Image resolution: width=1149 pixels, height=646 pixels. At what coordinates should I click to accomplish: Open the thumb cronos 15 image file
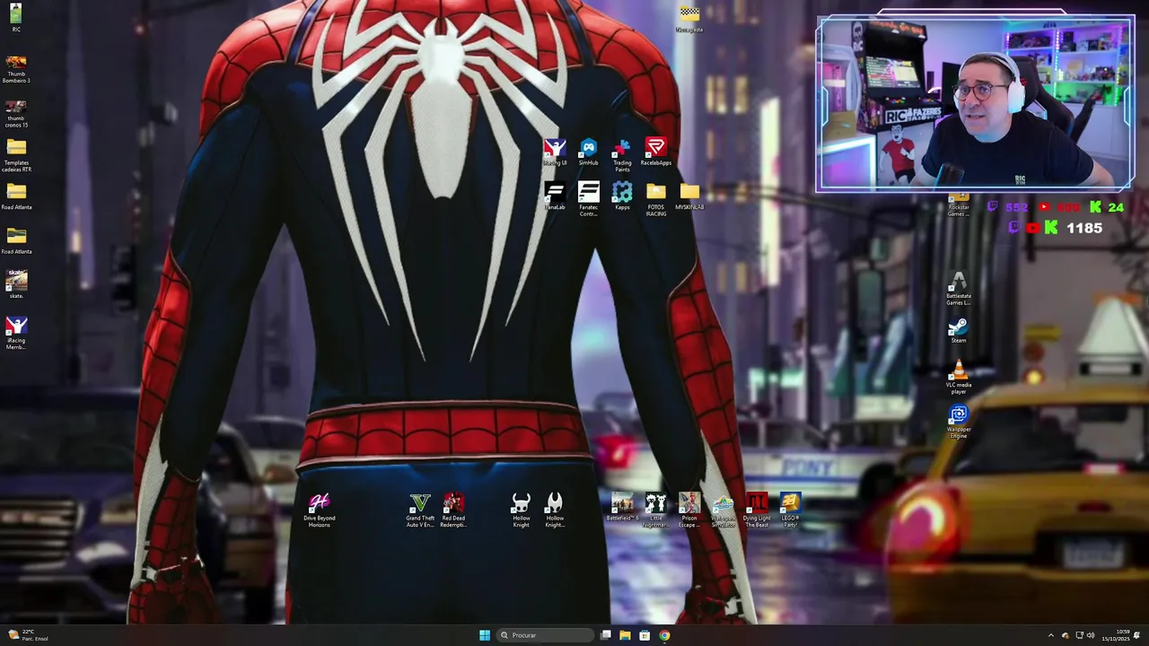16,113
